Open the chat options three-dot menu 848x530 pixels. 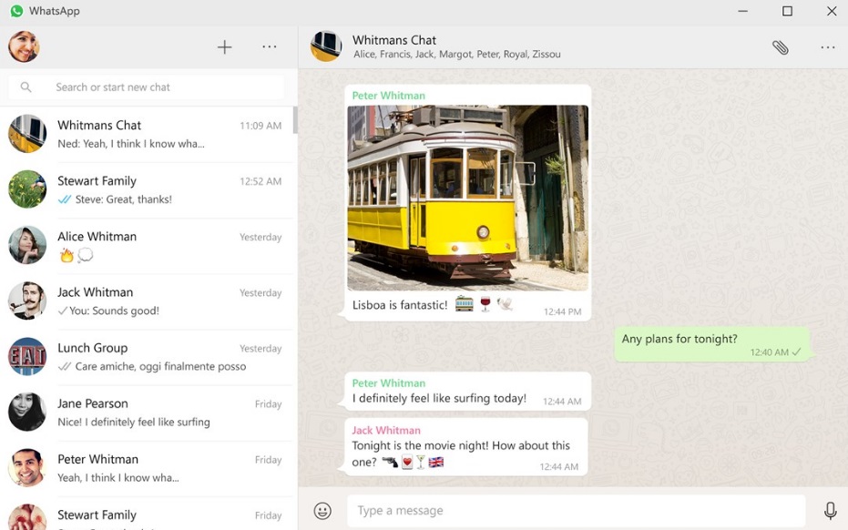[827, 46]
